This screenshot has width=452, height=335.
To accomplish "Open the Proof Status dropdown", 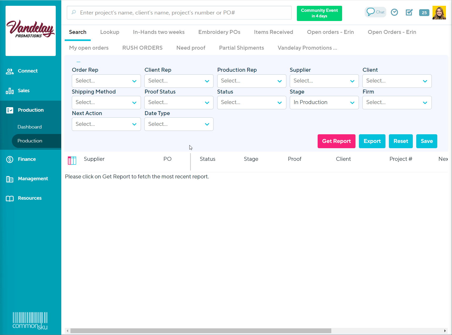I will 179,102.
